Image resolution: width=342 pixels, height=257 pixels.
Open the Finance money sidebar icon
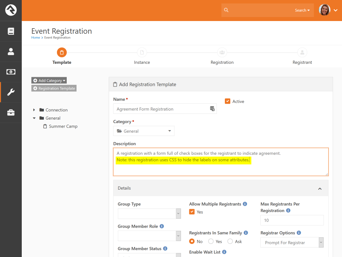pyautogui.click(x=11, y=72)
